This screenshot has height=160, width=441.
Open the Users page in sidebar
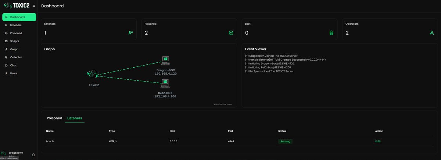coord(19,73)
